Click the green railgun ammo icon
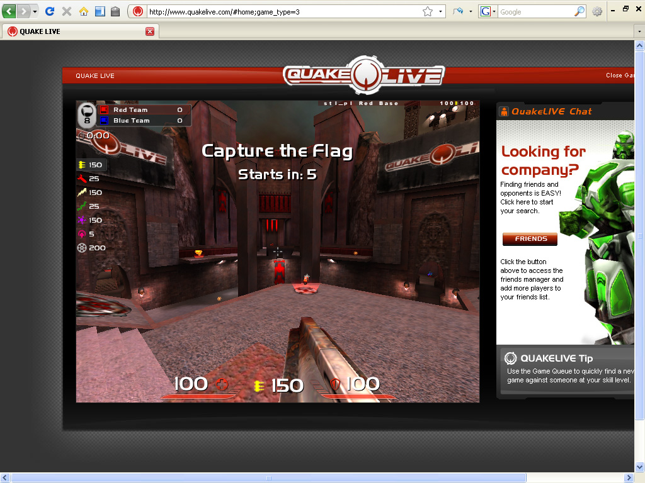The height and width of the screenshot is (483, 645). pyautogui.click(x=82, y=206)
